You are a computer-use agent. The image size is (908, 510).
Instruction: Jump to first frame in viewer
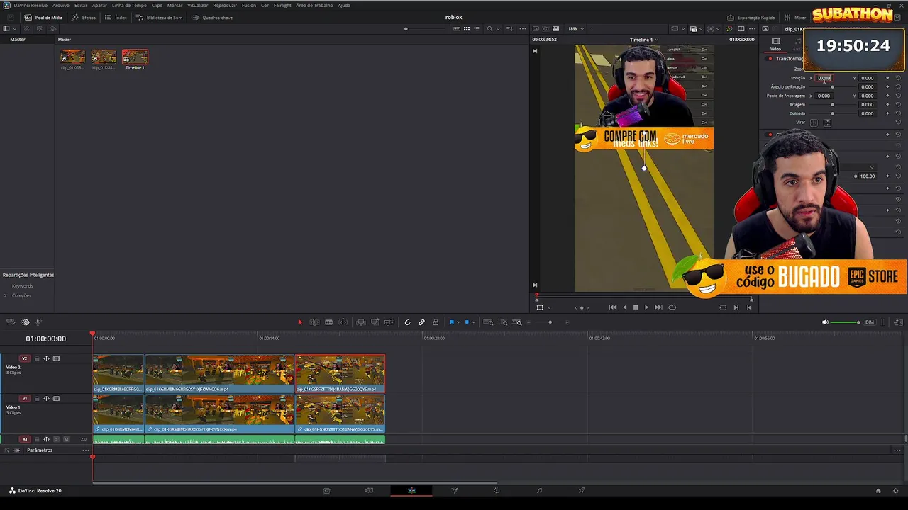[612, 307]
